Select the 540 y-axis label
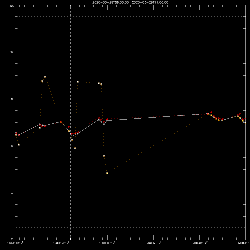250x250 pixels. point(12,193)
